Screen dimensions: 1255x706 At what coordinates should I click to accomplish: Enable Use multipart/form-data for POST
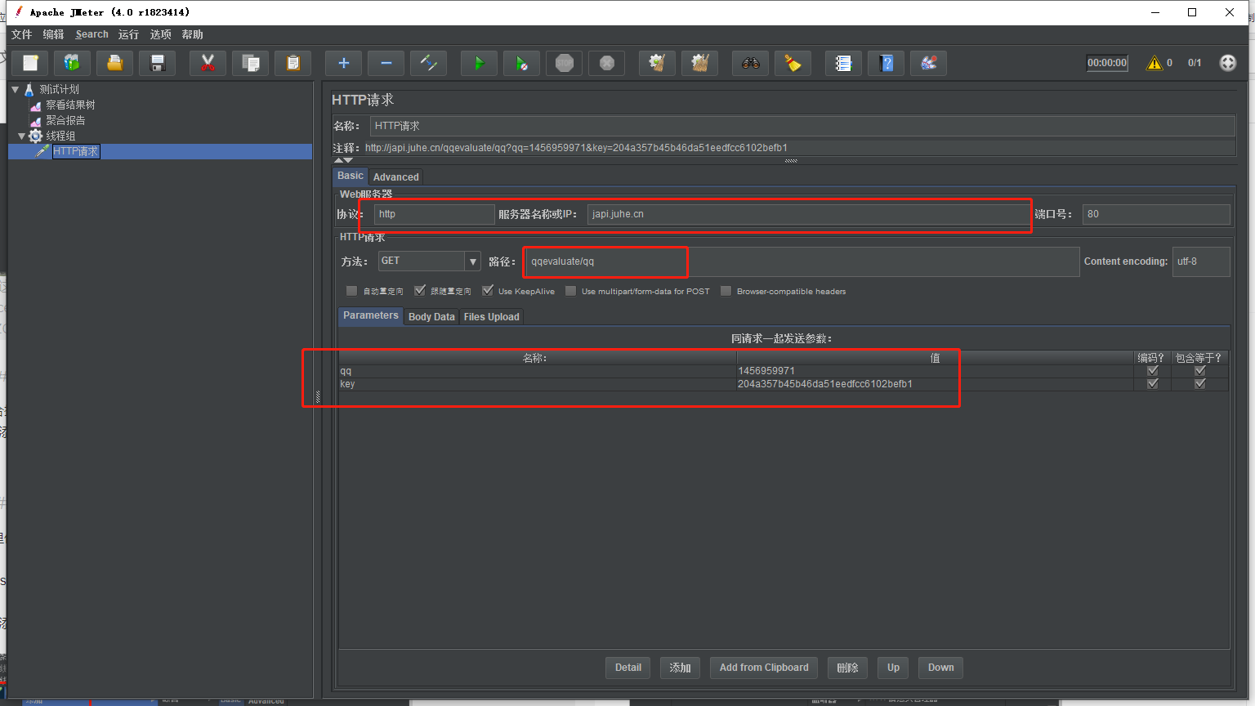pos(571,291)
